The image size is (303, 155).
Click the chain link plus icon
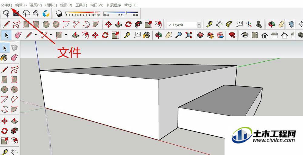36,13
